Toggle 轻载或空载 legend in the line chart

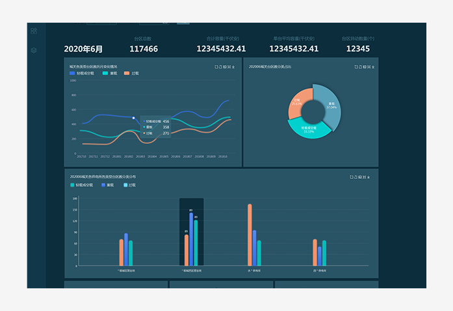point(82,74)
